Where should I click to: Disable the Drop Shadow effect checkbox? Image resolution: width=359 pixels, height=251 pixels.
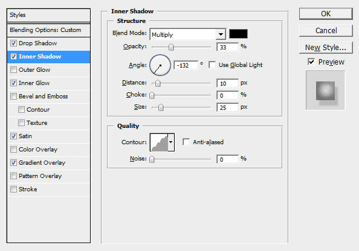tap(13, 43)
